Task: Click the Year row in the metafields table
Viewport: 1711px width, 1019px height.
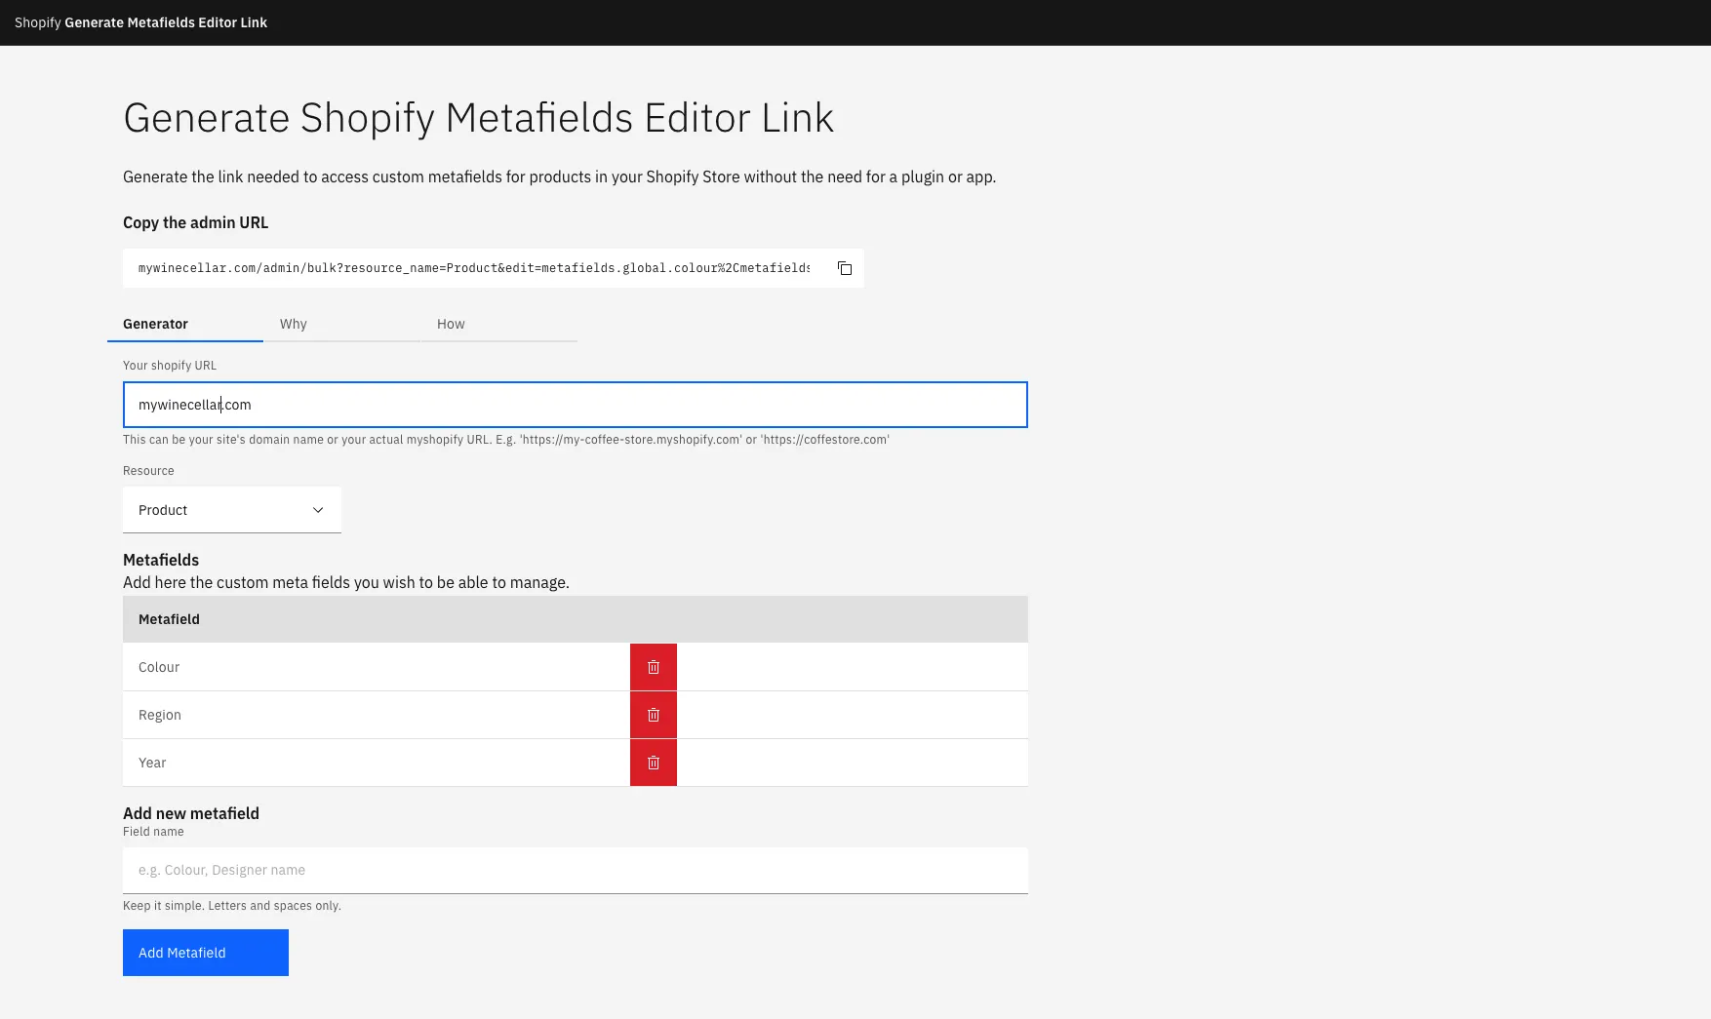Action: pyautogui.click(x=576, y=763)
